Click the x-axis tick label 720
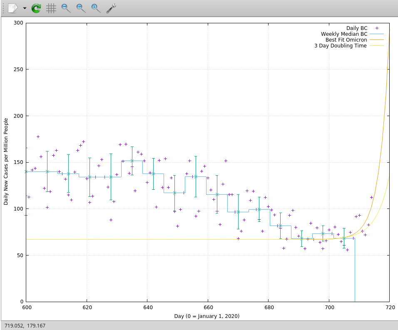 coord(390,308)
